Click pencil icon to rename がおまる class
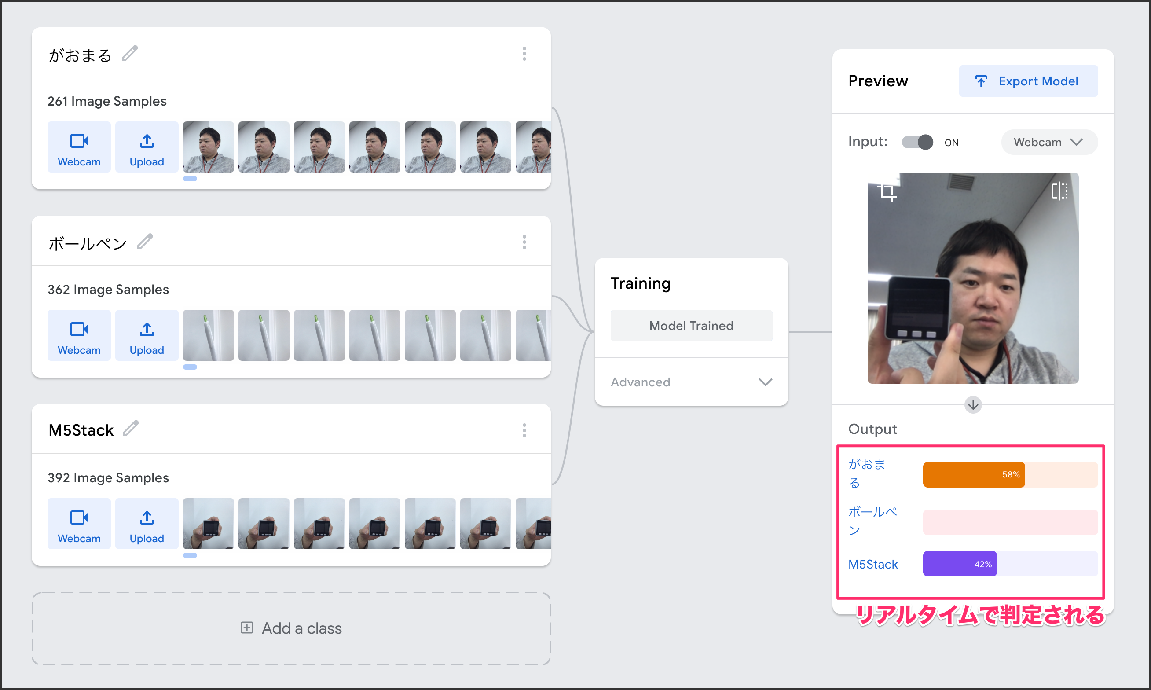Image resolution: width=1151 pixels, height=690 pixels. click(130, 54)
